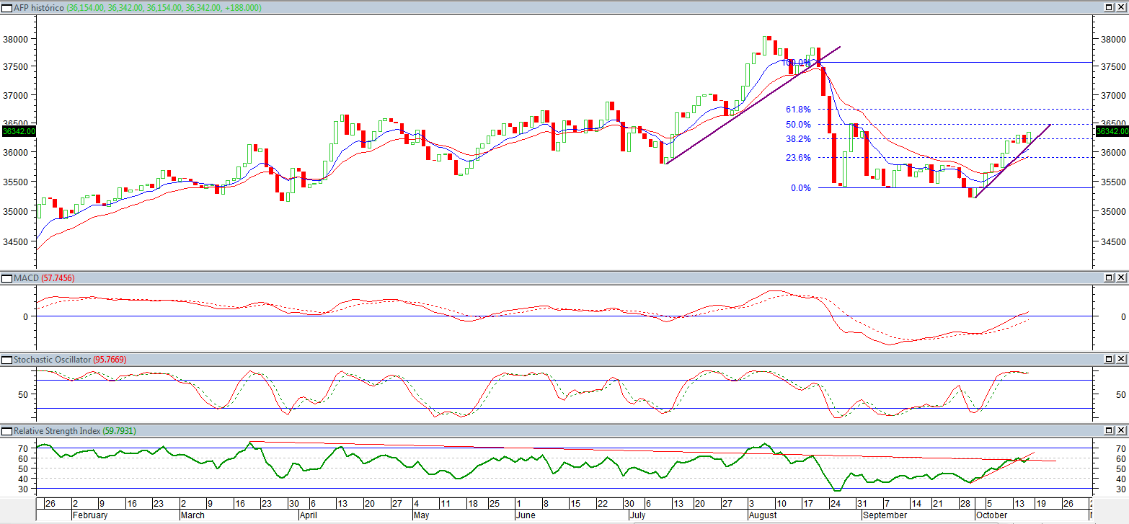Click the OHLC values in the AFP title bar
Image resolution: width=1129 pixels, height=524 pixels.
coord(164,7)
